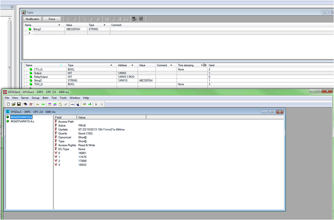Open the Help menu
The width and height of the screenshot is (334, 220).
(x=86, y=98)
